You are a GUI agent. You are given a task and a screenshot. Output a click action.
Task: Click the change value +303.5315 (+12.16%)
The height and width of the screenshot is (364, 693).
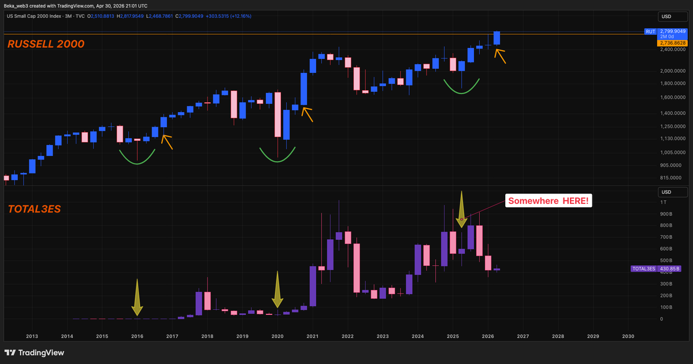coord(228,16)
